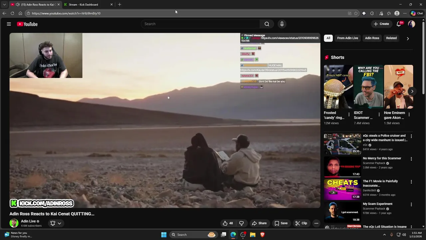Open options for the xQc police cruiser video
The image size is (426, 240).
(x=411, y=136)
